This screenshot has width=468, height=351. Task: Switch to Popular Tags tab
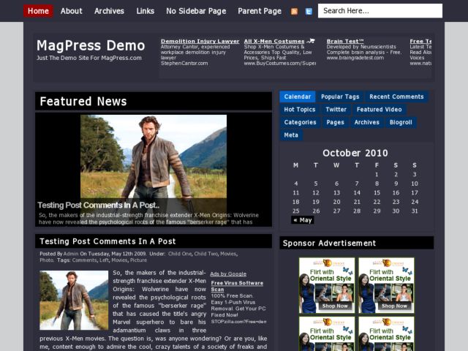click(x=340, y=97)
